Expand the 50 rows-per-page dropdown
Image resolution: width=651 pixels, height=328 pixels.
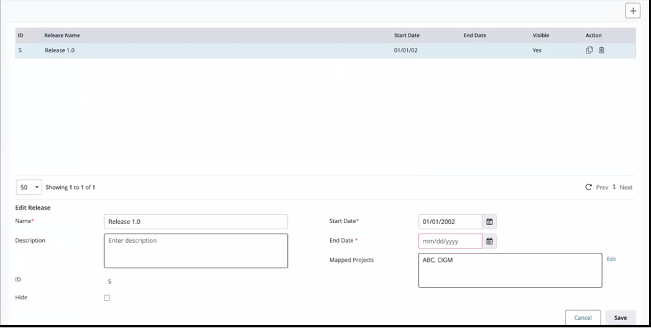29,187
